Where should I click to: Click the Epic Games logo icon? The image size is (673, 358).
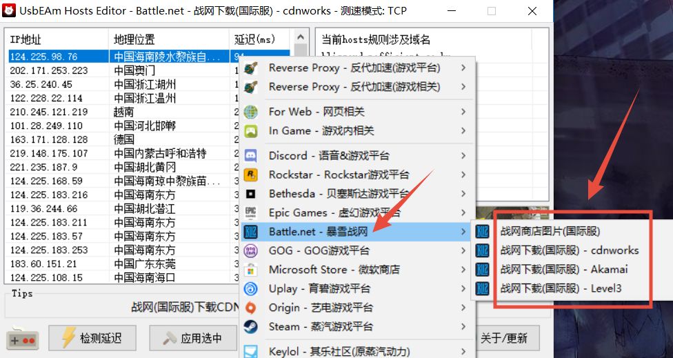pyautogui.click(x=251, y=213)
